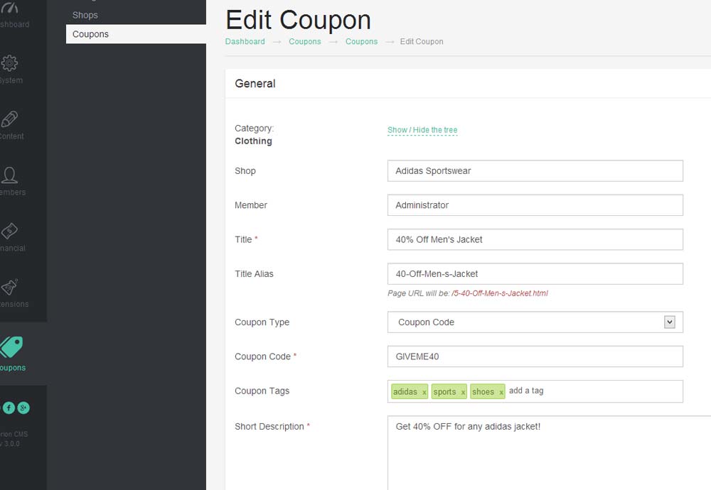Open the Dashboard gauge icon in sidebar
Screen dimensions: 711x490
(9, 8)
